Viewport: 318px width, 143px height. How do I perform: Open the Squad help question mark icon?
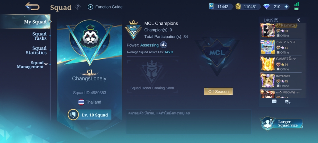pyautogui.click(x=78, y=7)
